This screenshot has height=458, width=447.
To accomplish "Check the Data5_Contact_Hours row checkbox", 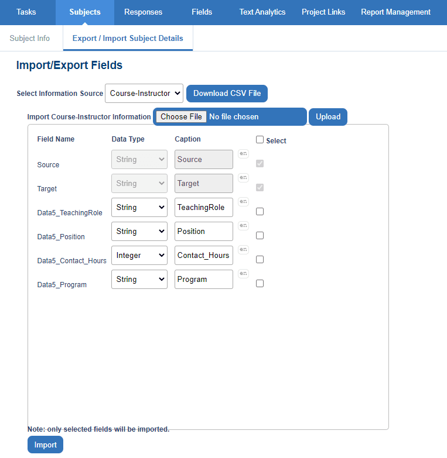I will pyautogui.click(x=260, y=259).
